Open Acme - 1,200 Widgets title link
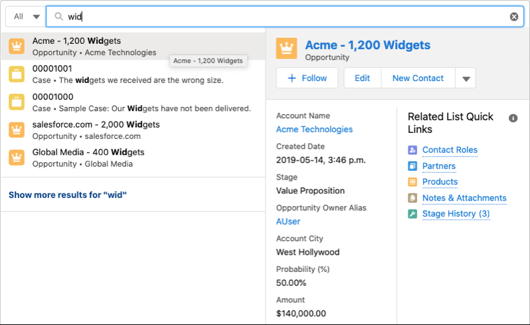 367,45
